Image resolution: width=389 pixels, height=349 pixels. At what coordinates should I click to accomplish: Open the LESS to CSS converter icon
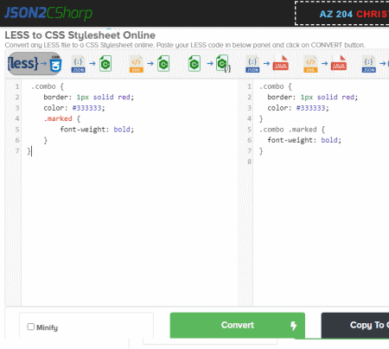(35, 64)
